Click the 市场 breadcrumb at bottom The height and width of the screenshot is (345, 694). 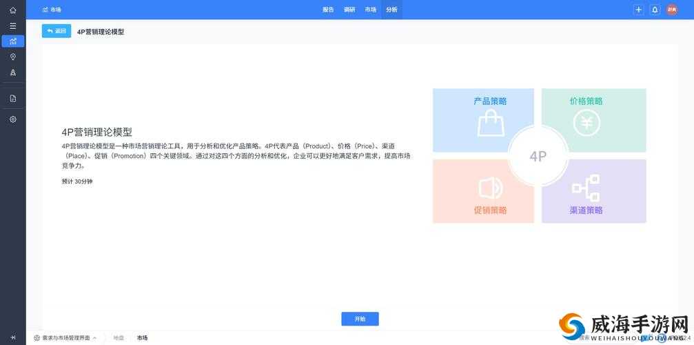pos(142,338)
